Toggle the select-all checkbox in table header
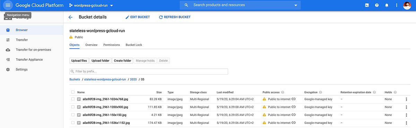 pos(73,92)
